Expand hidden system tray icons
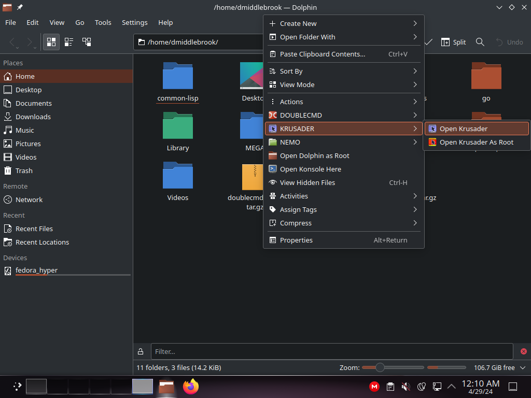This screenshot has width=531, height=398. (452, 386)
